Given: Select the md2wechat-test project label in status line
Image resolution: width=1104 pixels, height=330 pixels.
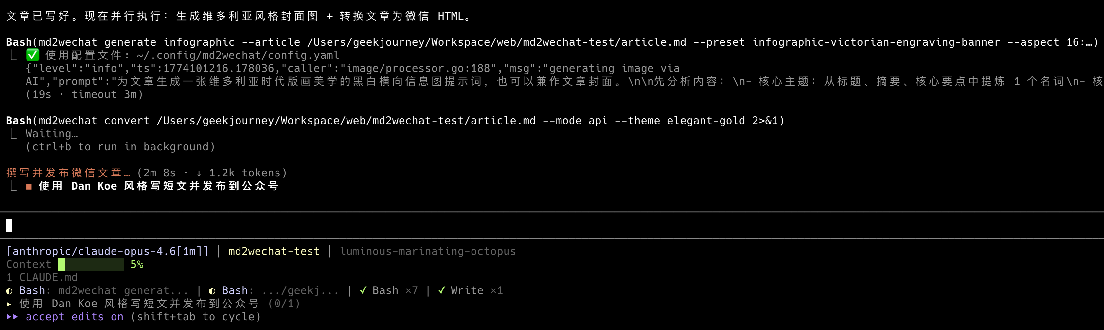Looking at the screenshot, I should tap(274, 251).
